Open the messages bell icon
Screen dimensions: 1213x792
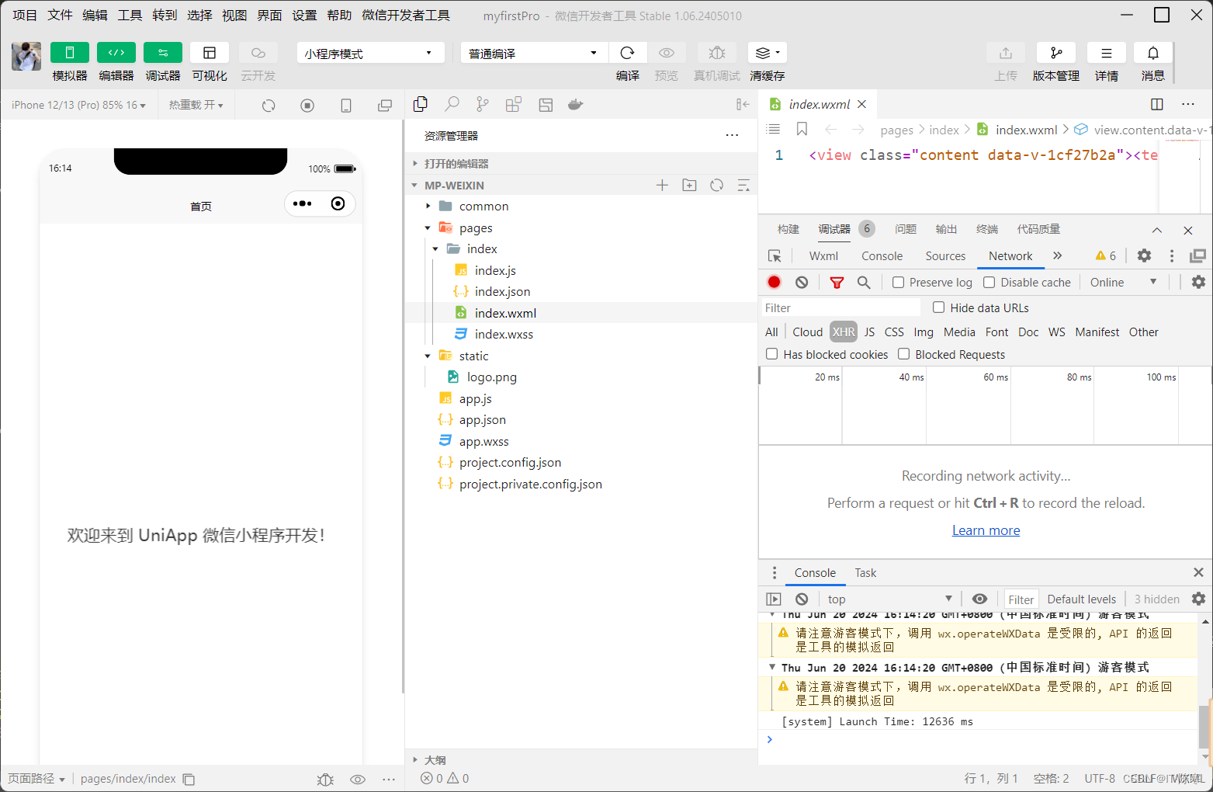pos(1153,53)
